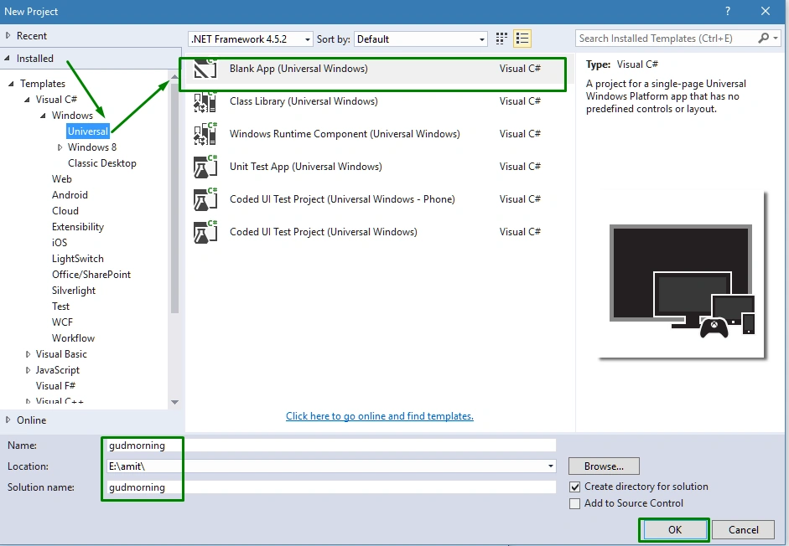Open the Location path dropdown arrow
Image resolution: width=789 pixels, height=546 pixels.
pos(551,466)
